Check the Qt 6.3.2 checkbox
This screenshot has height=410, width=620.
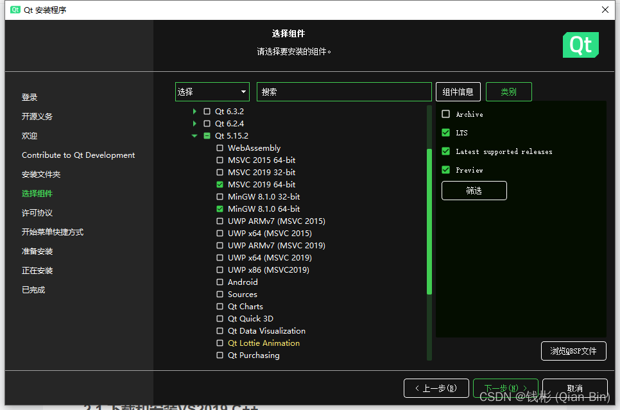(x=207, y=112)
